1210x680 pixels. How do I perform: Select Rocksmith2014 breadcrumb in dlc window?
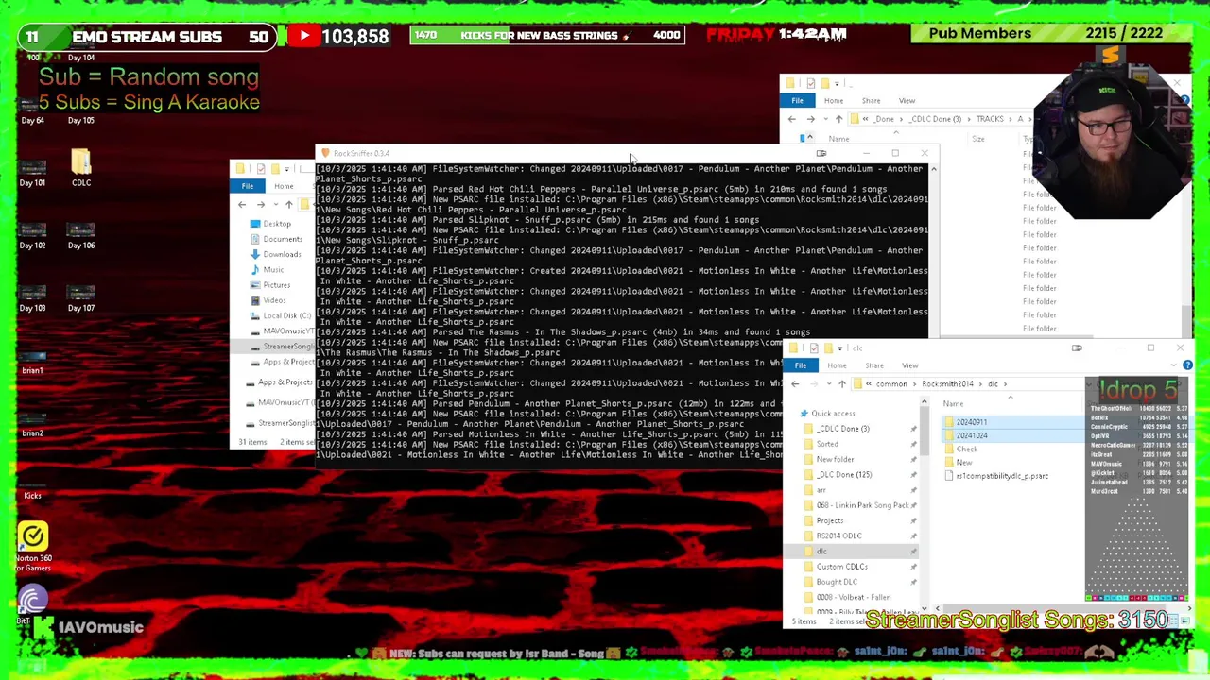coord(947,384)
